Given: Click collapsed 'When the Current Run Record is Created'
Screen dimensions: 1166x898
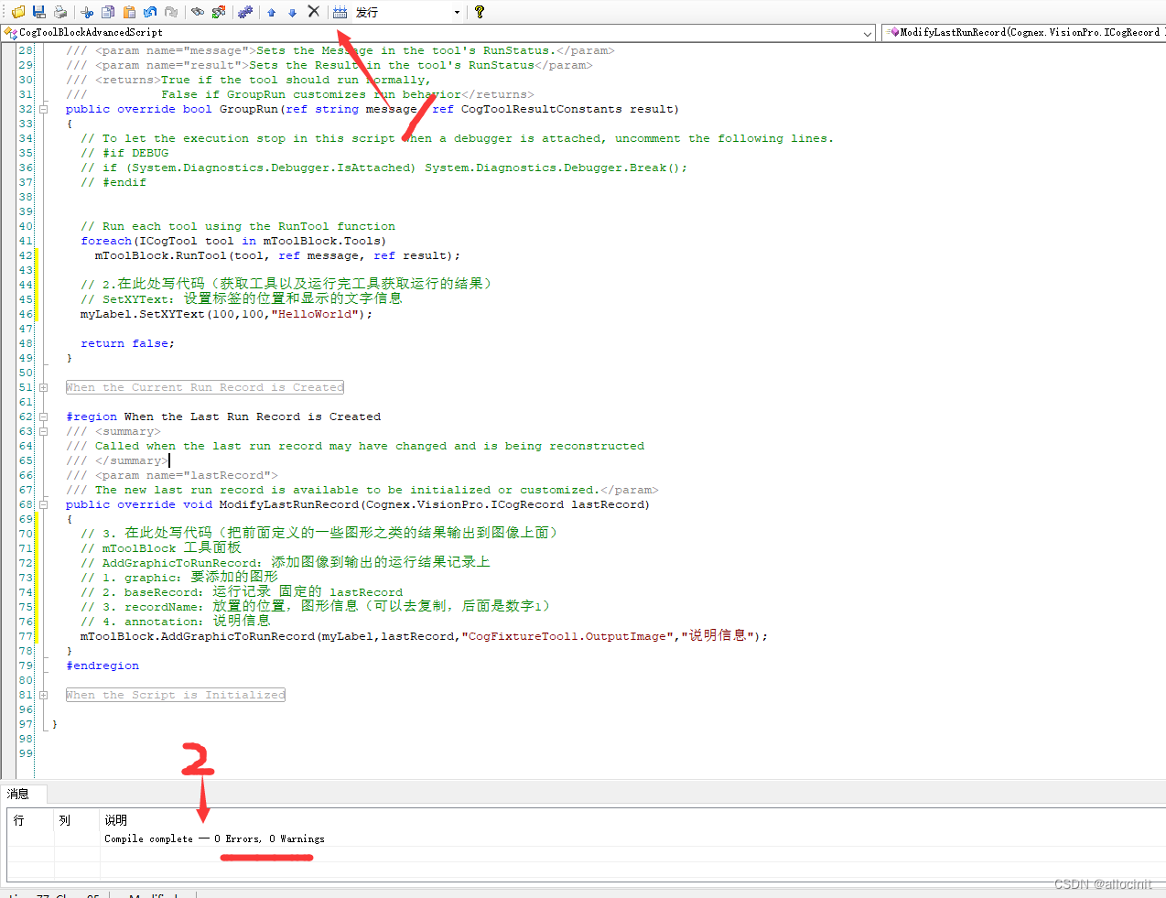Looking at the screenshot, I should click(x=205, y=387).
